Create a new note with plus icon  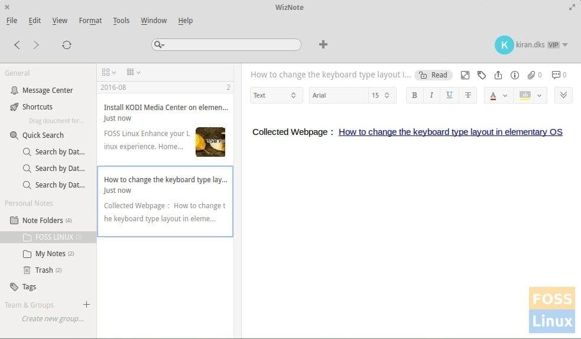pyautogui.click(x=323, y=44)
